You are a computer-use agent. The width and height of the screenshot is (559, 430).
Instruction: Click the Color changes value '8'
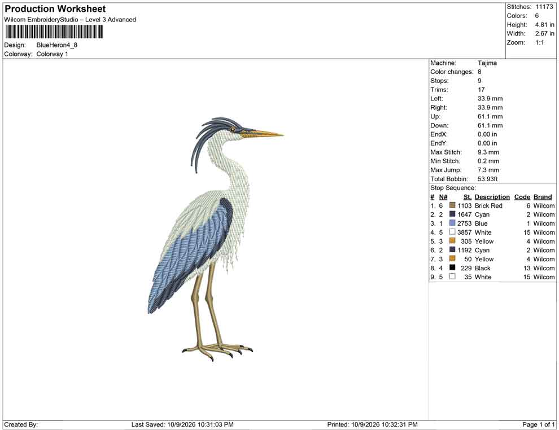479,72
